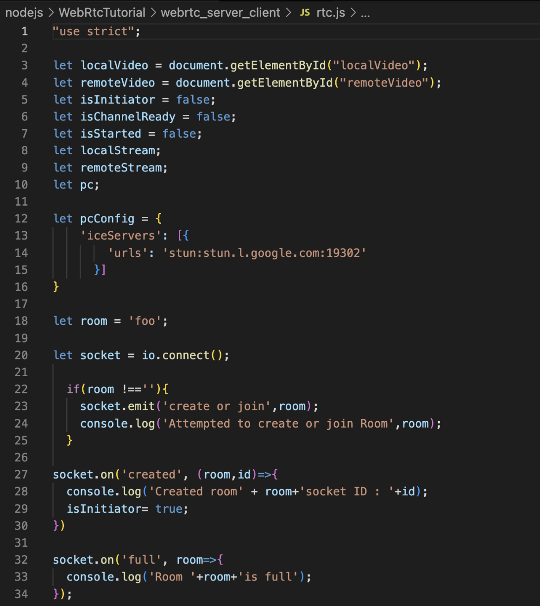Click the if keyword on line 22
This screenshot has width=540, height=606.
[x=73, y=389]
